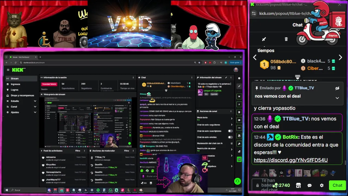Toggle Chat de solo-emotes

(x=230, y=137)
